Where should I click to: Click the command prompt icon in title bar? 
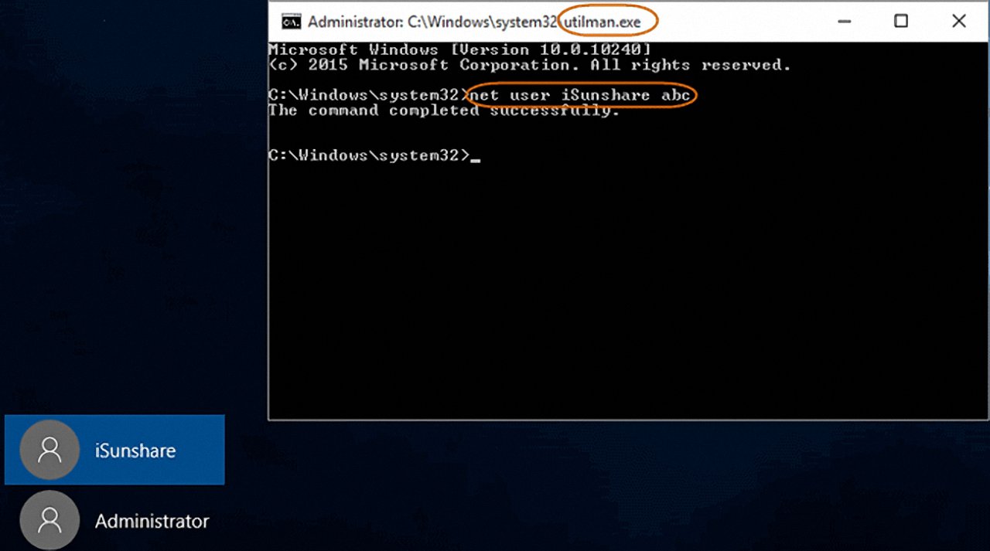pyautogui.click(x=290, y=22)
